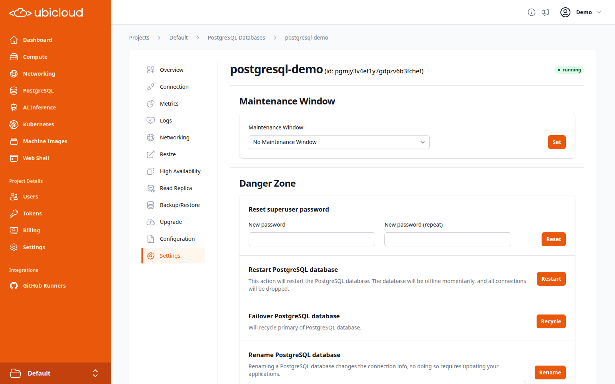Open the Dashboard home icon
Screen dimensions: 615x384
(14, 40)
